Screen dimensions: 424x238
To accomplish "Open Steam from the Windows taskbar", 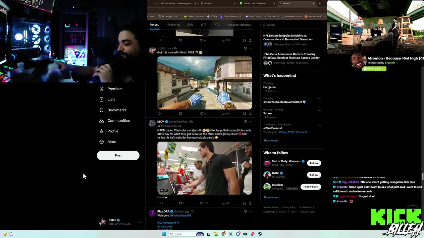I will [260, 234].
